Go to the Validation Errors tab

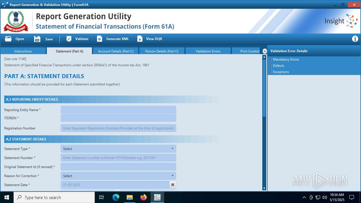pyautogui.click(x=208, y=51)
